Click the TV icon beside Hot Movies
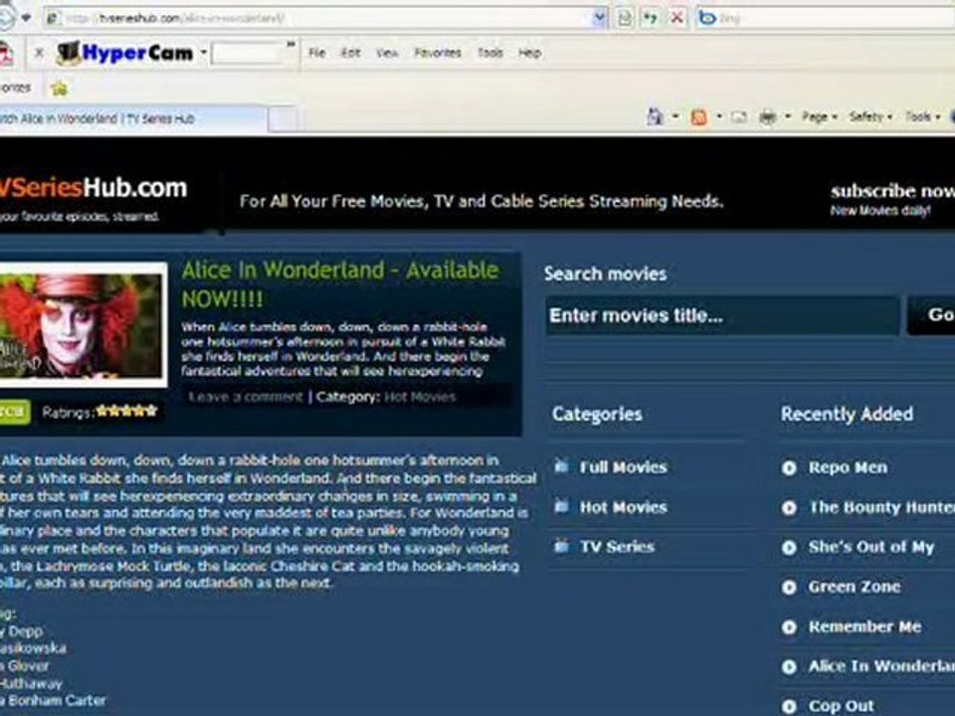Viewport: 955px width, 716px height. coord(561,506)
